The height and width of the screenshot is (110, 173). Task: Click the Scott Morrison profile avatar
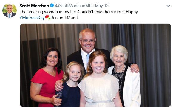pyautogui.click(x=10, y=10)
